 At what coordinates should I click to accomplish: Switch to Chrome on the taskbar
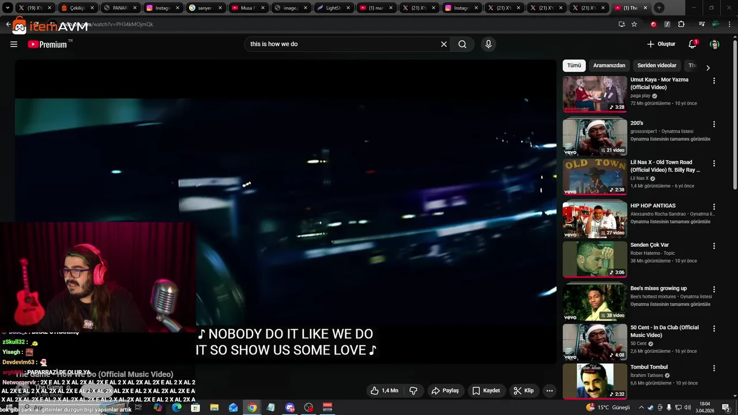[x=252, y=408]
